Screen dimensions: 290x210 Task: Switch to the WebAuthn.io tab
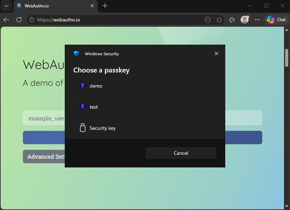tap(55, 6)
